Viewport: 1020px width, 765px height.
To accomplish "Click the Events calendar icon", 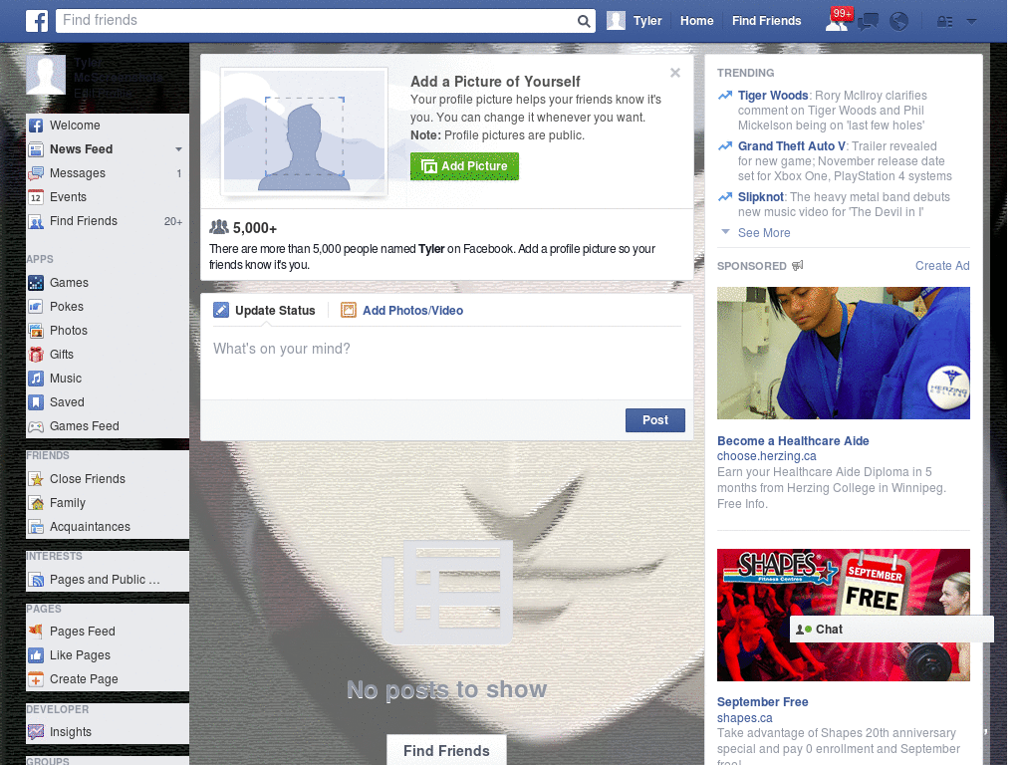I will [x=36, y=198].
